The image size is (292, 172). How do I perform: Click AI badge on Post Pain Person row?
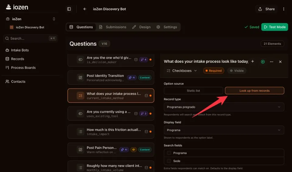[x=124, y=150]
